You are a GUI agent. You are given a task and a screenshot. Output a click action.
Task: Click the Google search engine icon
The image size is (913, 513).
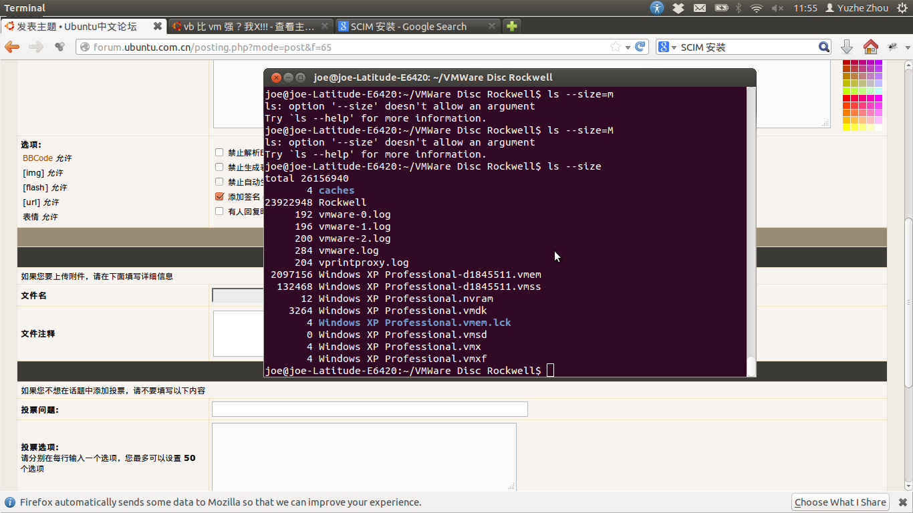664,47
